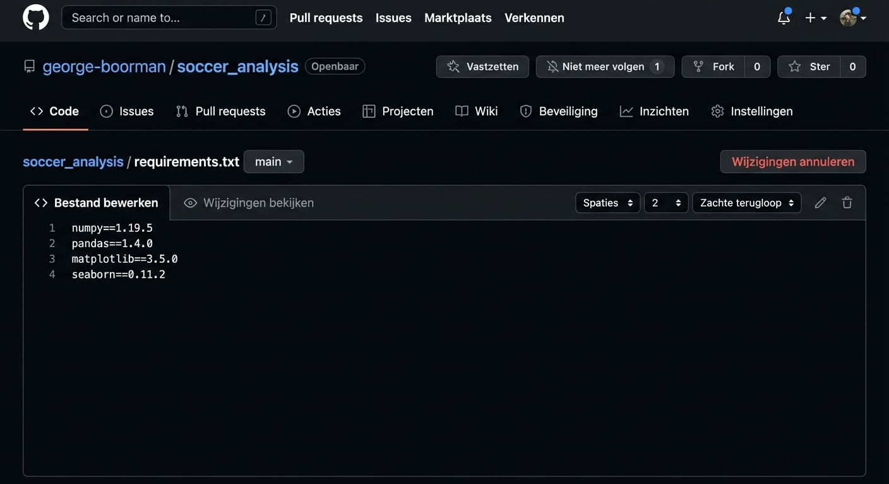Viewport: 889px width, 484px height.
Task: Click the Wijzigingen annuleren button
Action: pyautogui.click(x=792, y=161)
